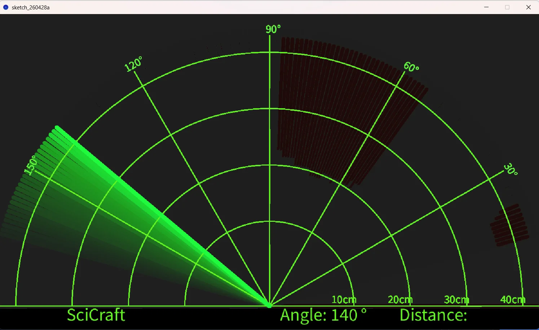Click the 120° angle label

point(133,64)
